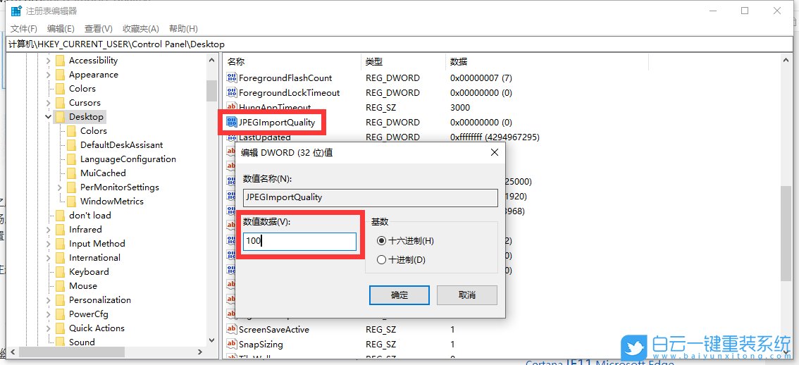
Task: Expand the International key
Action: click(x=49, y=257)
